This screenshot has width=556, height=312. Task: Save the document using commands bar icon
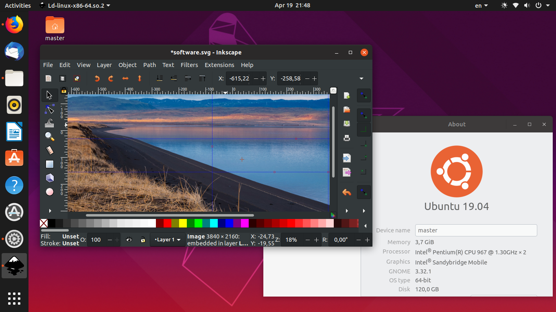click(x=347, y=123)
